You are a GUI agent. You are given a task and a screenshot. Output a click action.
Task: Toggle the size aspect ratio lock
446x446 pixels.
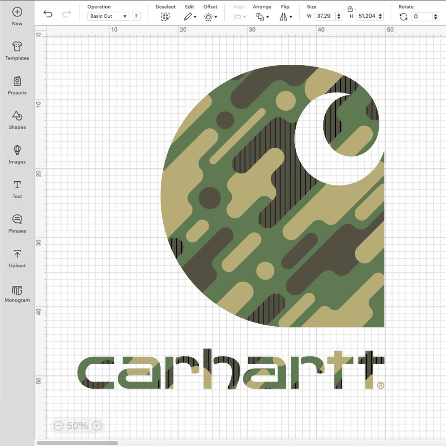(x=350, y=9)
